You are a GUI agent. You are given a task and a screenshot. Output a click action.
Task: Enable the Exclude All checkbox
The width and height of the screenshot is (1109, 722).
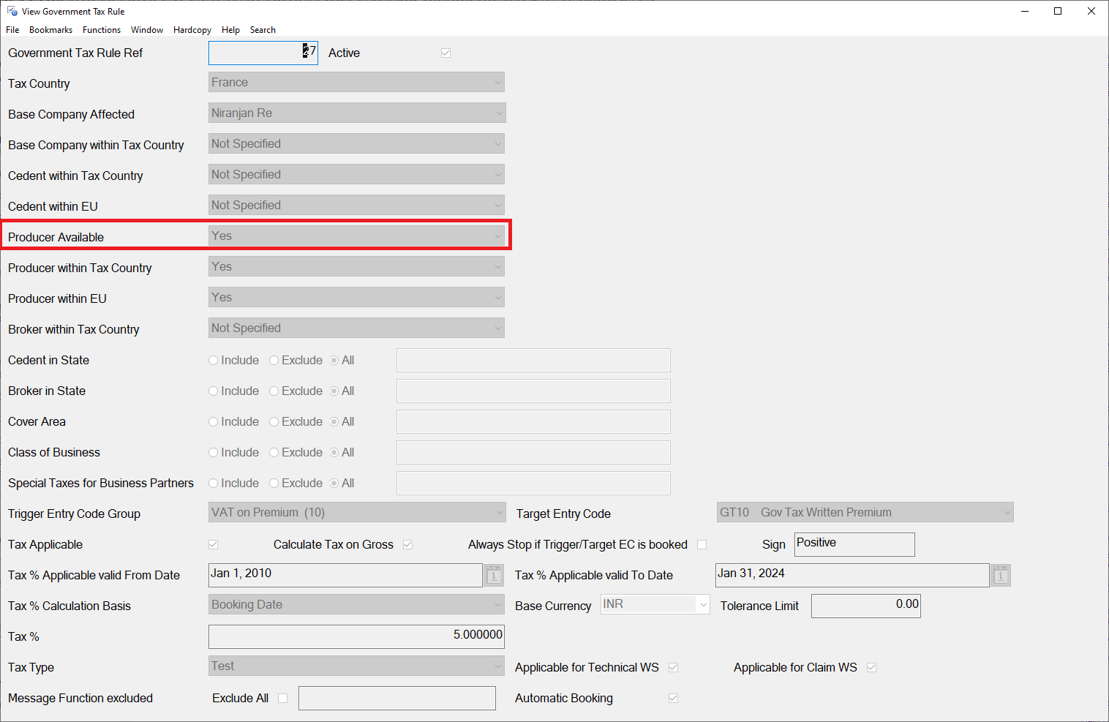click(x=283, y=699)
